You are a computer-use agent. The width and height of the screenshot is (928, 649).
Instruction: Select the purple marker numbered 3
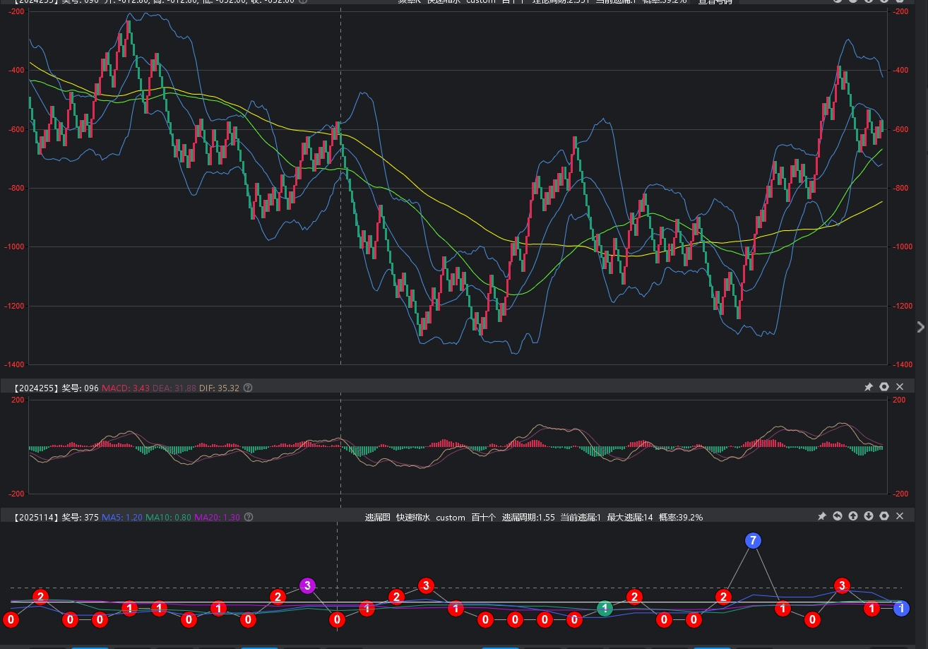(x=307, y=585)
